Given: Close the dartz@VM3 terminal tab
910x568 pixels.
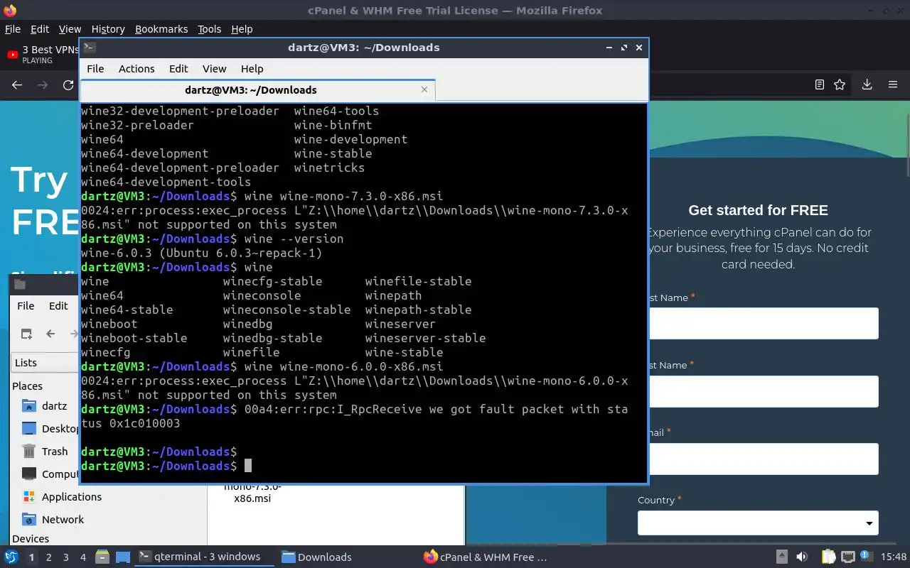Looking at the screenshot, I should click(424, 89).
